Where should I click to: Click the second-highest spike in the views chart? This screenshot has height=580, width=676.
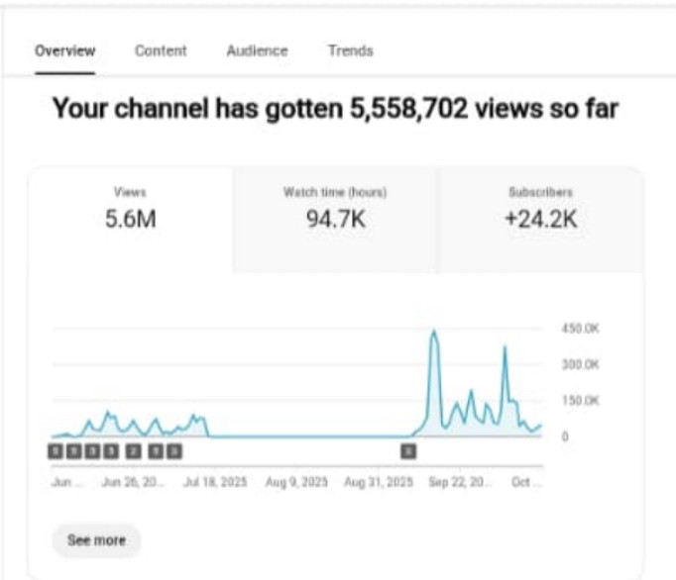(x=506, y=347)
